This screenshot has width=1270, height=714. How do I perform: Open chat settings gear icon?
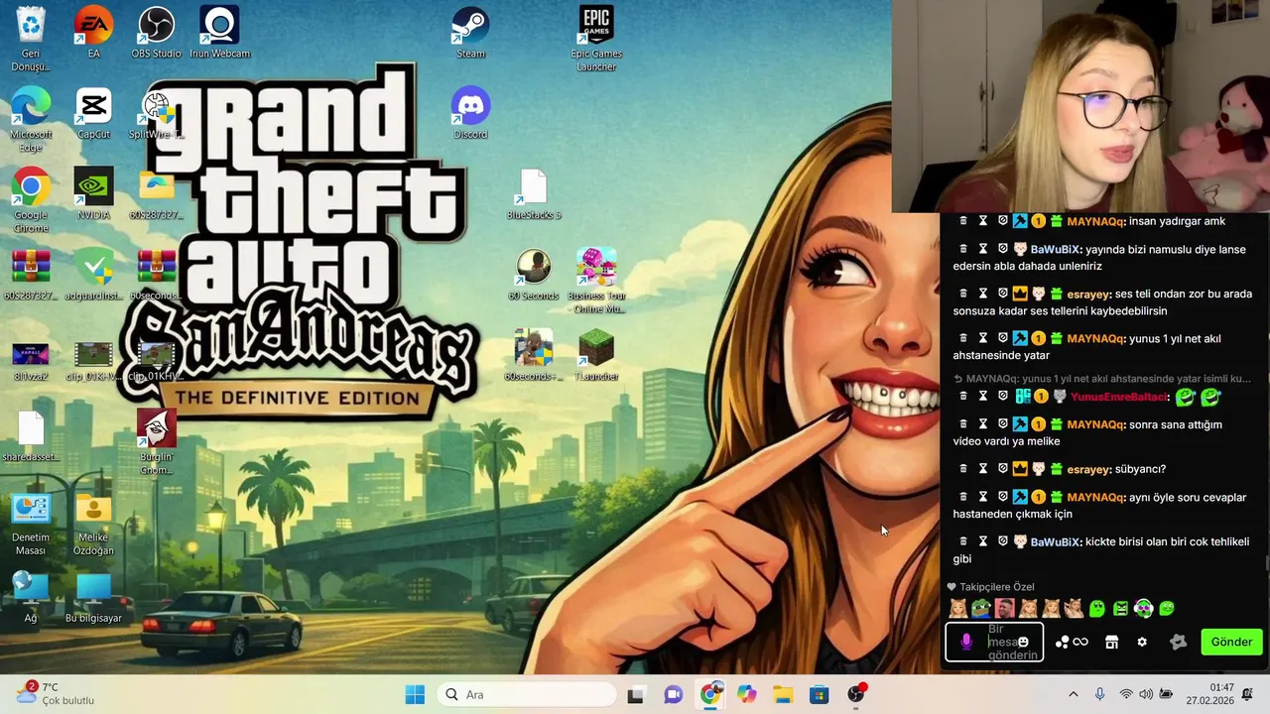pyautogui.click(x=1142, y=642)
